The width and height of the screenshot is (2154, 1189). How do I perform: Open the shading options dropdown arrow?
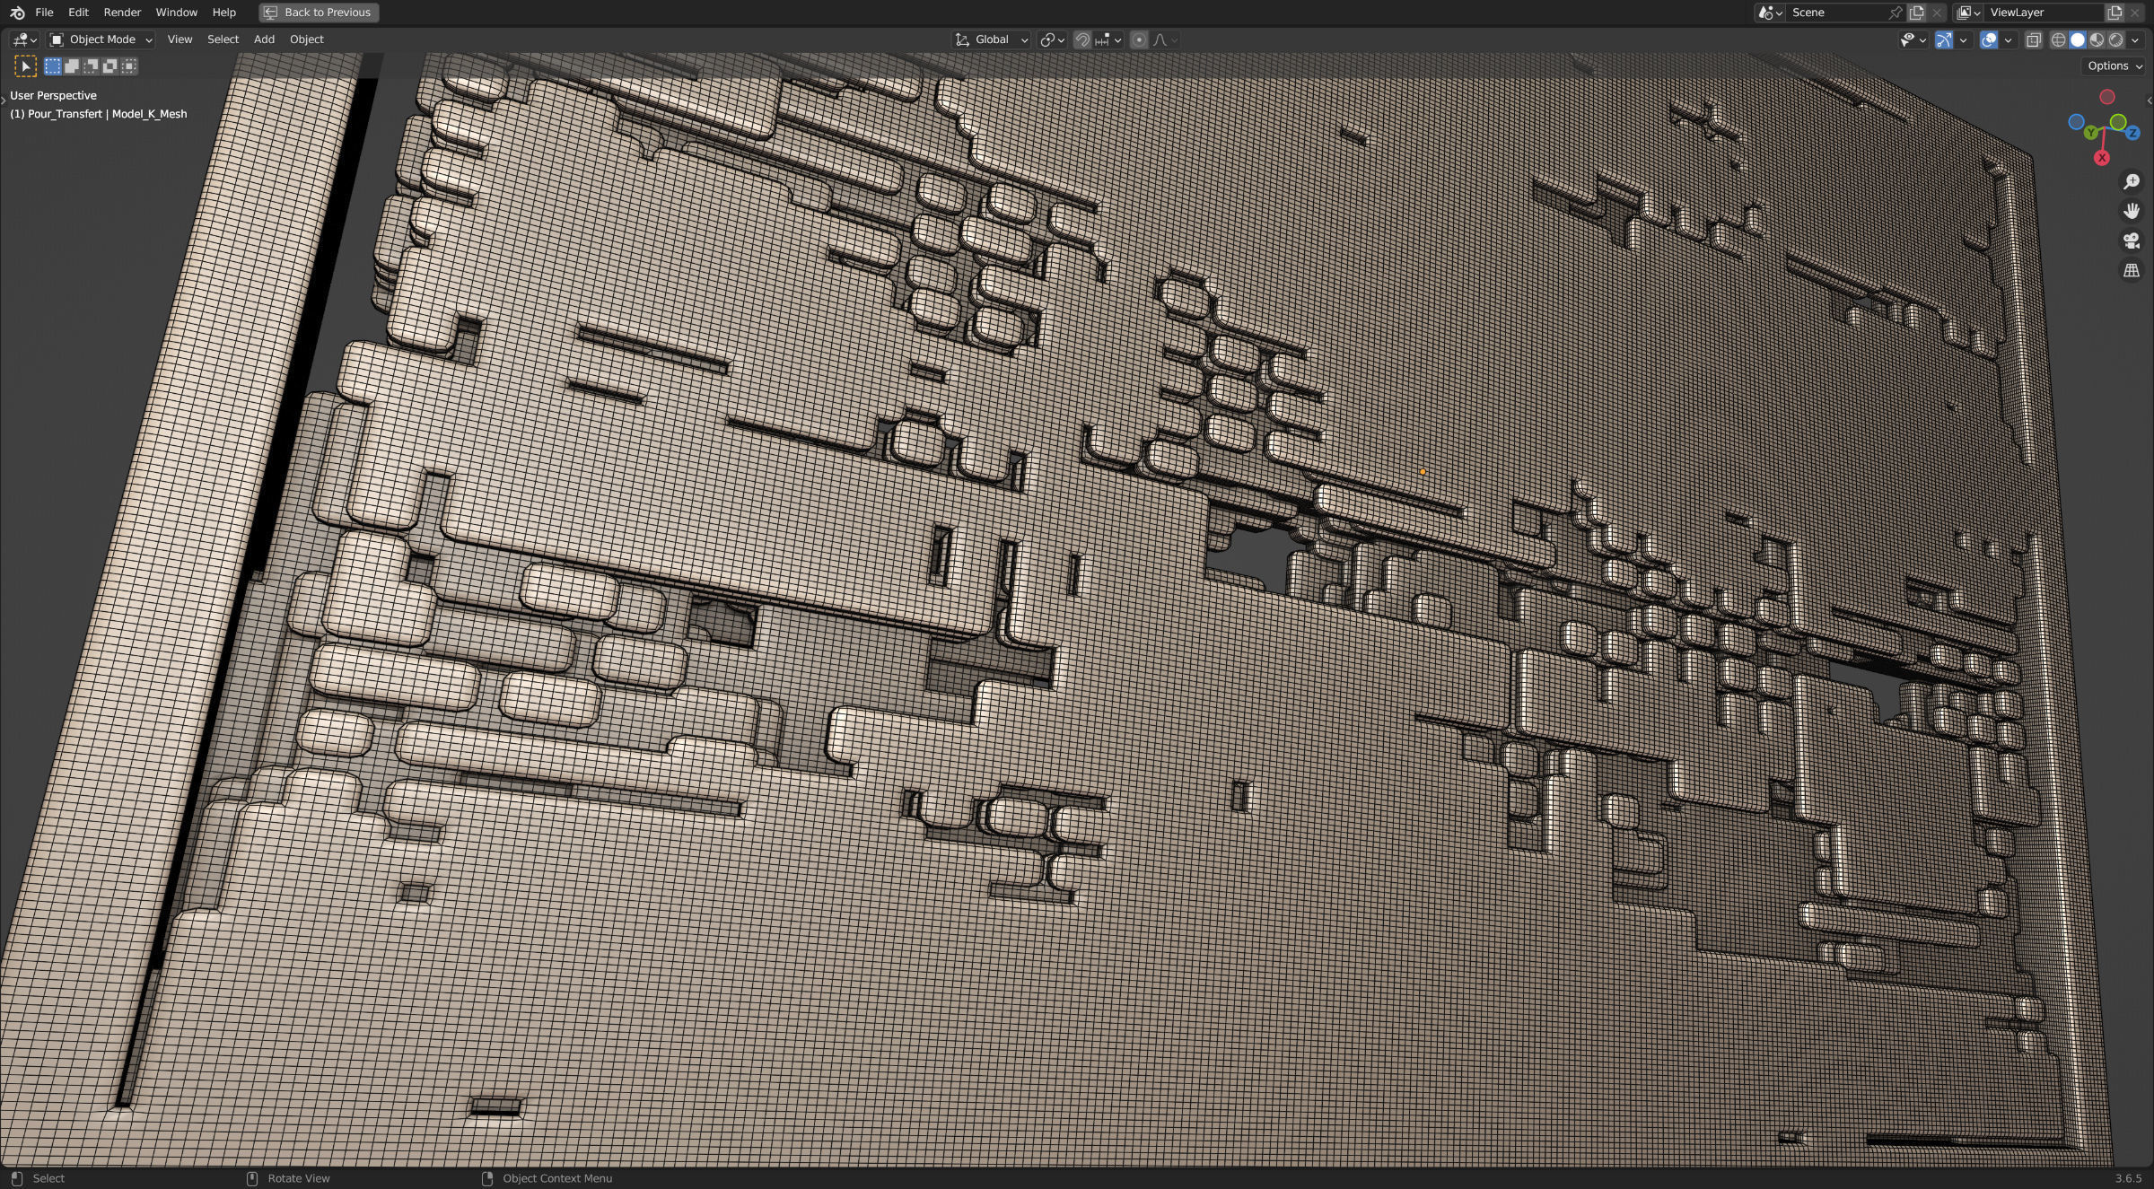pos(2135,39)
